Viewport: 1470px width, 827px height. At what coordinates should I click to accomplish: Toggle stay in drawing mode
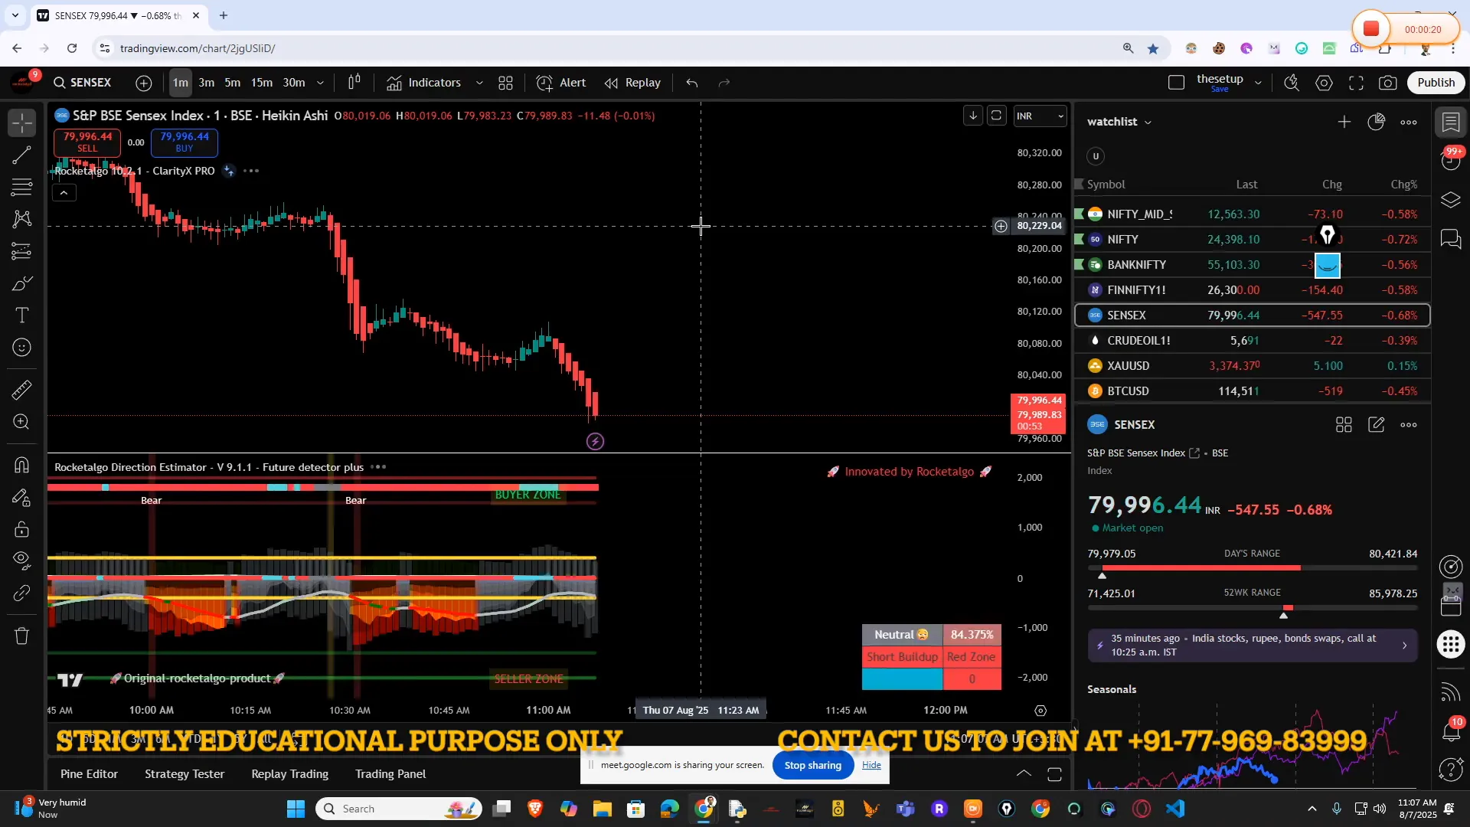coord(22,498)
